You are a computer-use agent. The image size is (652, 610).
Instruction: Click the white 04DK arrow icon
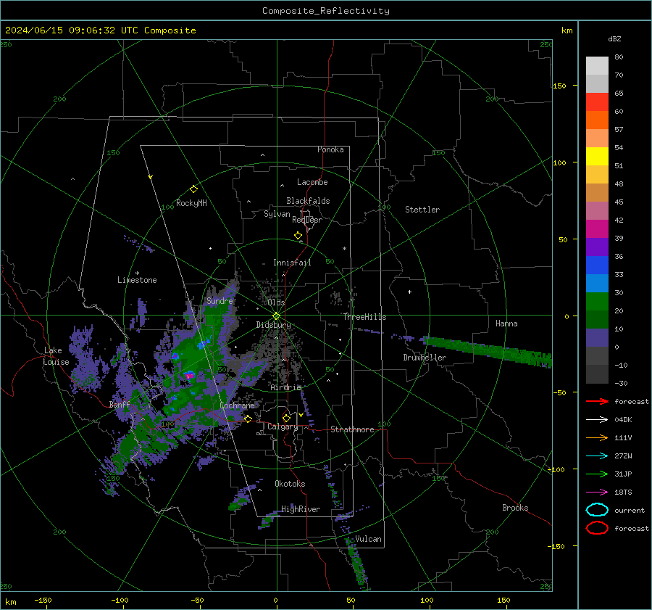(x=597, y=419)
